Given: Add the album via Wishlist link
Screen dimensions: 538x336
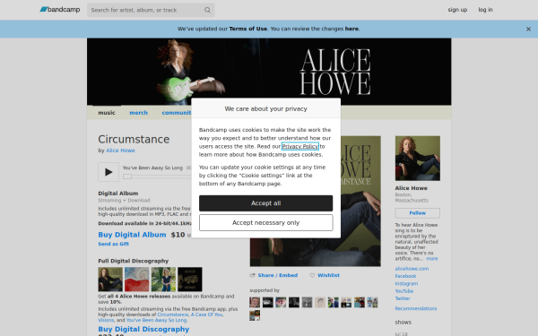Looking at the screenshot, I should [x=328, y=275].
